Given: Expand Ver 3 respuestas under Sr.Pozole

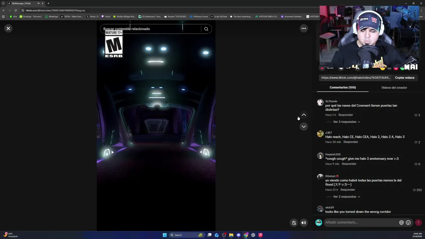Looking at the screenshot, I should 346,122.
